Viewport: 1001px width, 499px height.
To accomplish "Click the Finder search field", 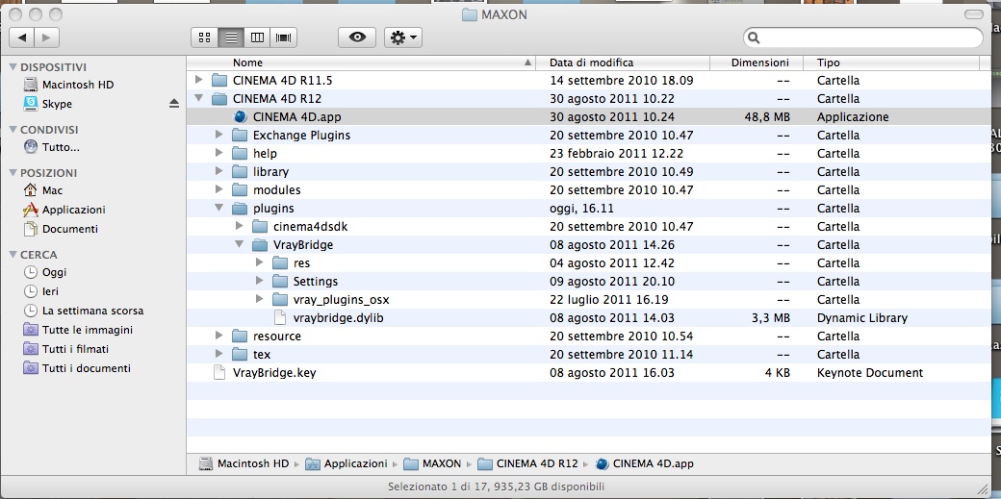I will coord(863,37).
